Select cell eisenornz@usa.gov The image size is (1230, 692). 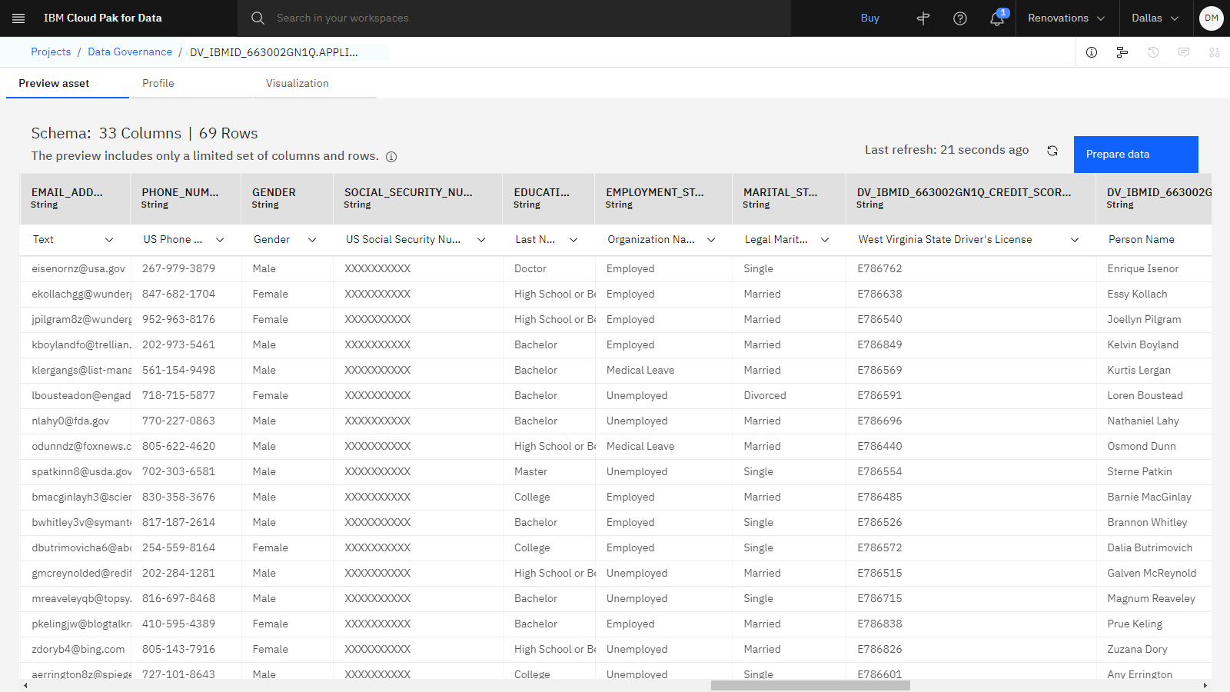click(x=78, y=268)
